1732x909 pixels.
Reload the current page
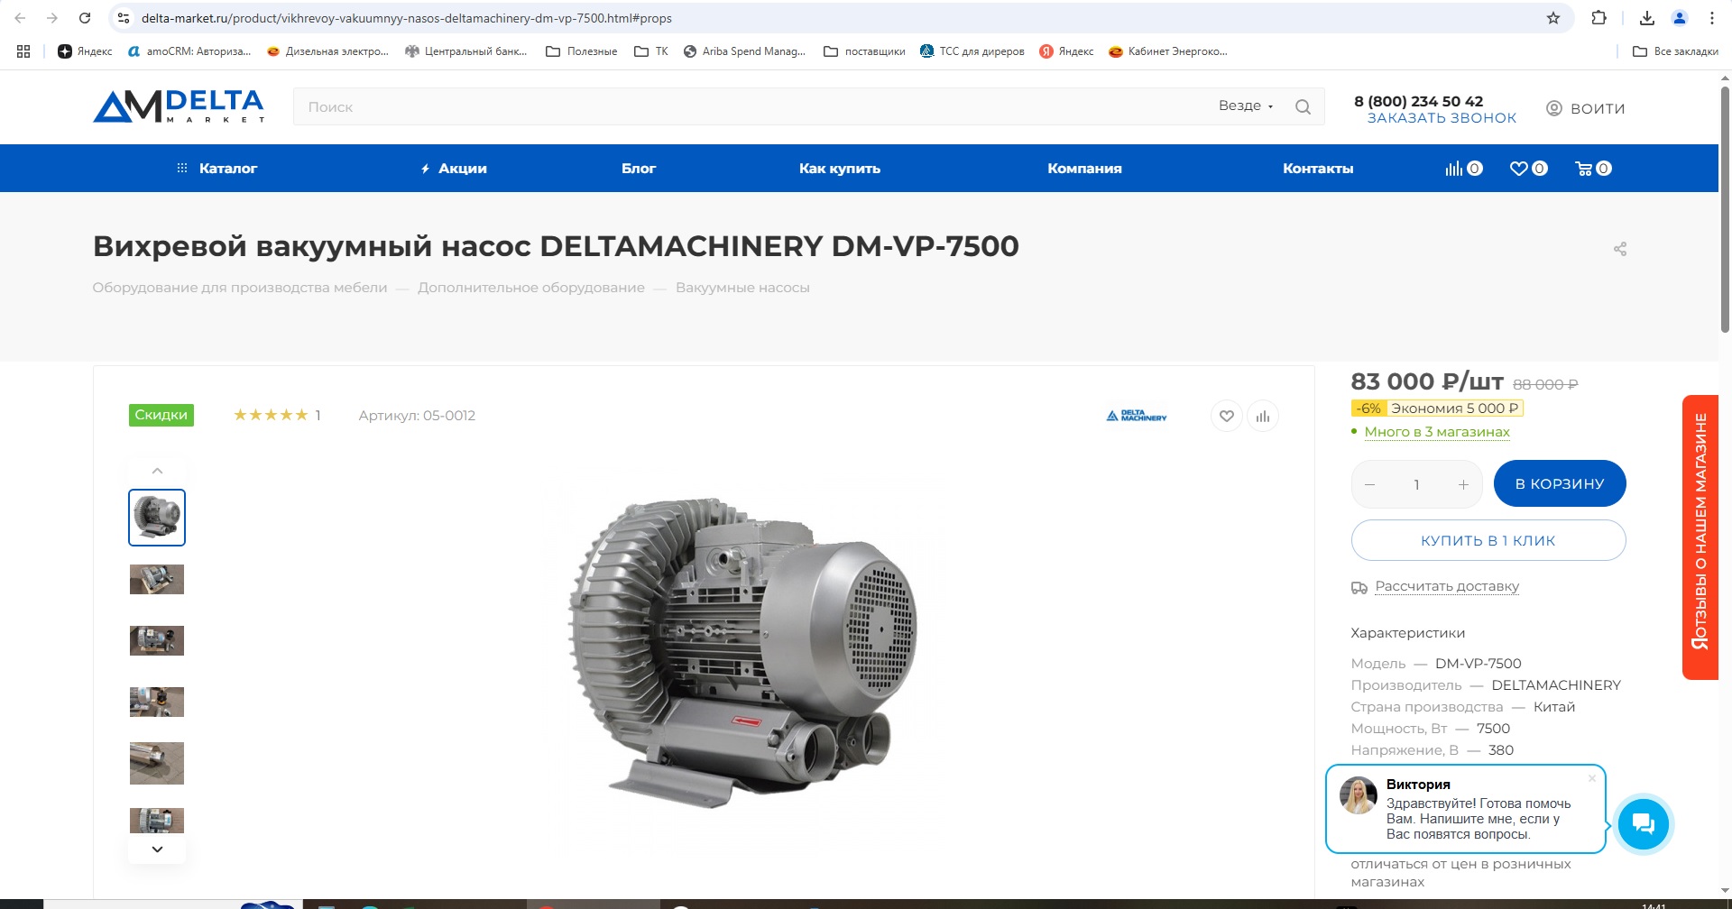click(85, 18)
